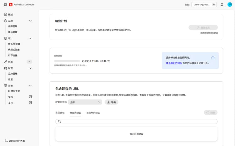
Task: Click the 概述 home icon
Action: pos(6,14)
